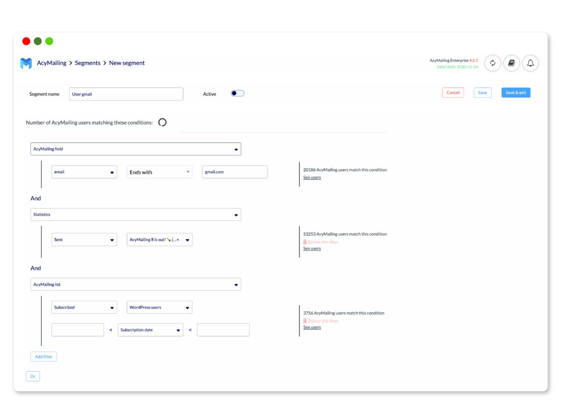
Task: Select New segment in the breadcrumb
Action: pos(127,63)
